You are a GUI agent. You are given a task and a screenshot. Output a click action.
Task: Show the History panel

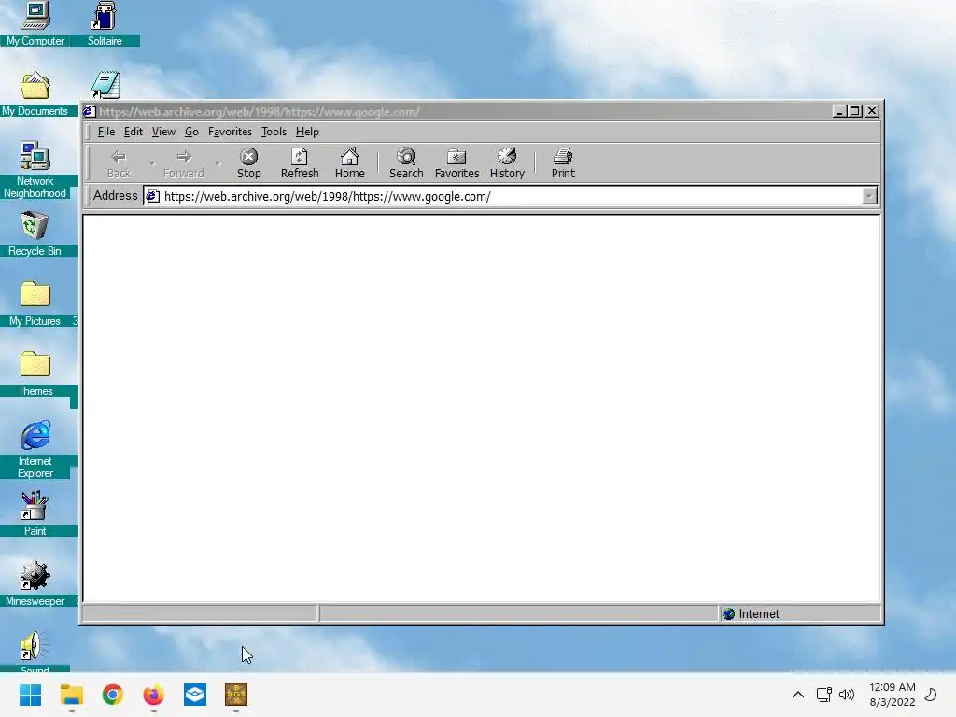point(507,162)
